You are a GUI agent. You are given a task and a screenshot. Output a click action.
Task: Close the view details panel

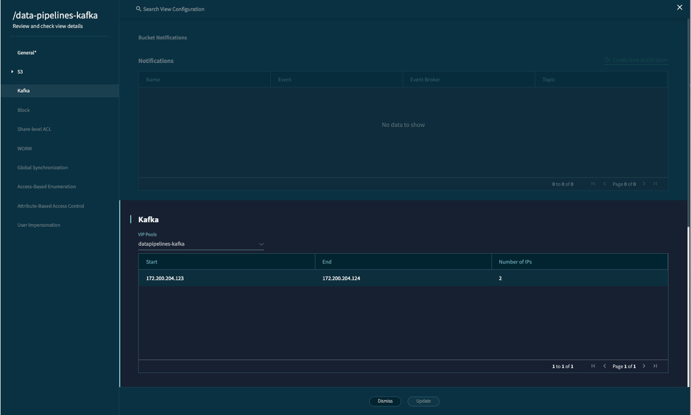[680, 8]
